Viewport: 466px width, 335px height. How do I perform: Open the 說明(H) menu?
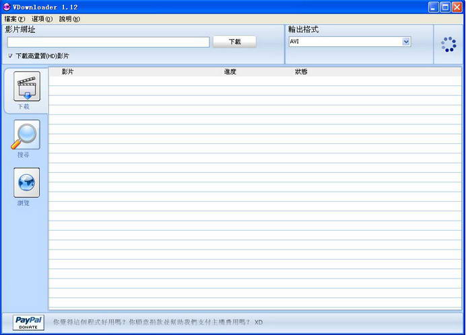tap(69, 19)
